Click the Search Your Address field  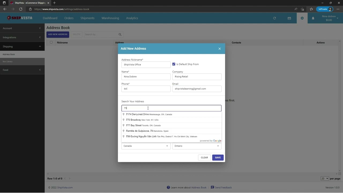click(x=171, y=108)
